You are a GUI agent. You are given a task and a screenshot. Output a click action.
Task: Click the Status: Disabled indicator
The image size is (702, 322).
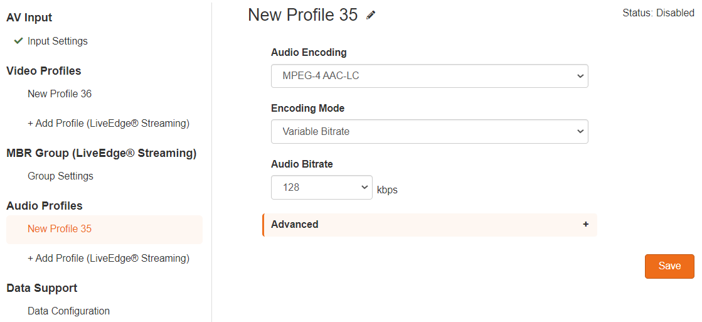coord(658,13)
